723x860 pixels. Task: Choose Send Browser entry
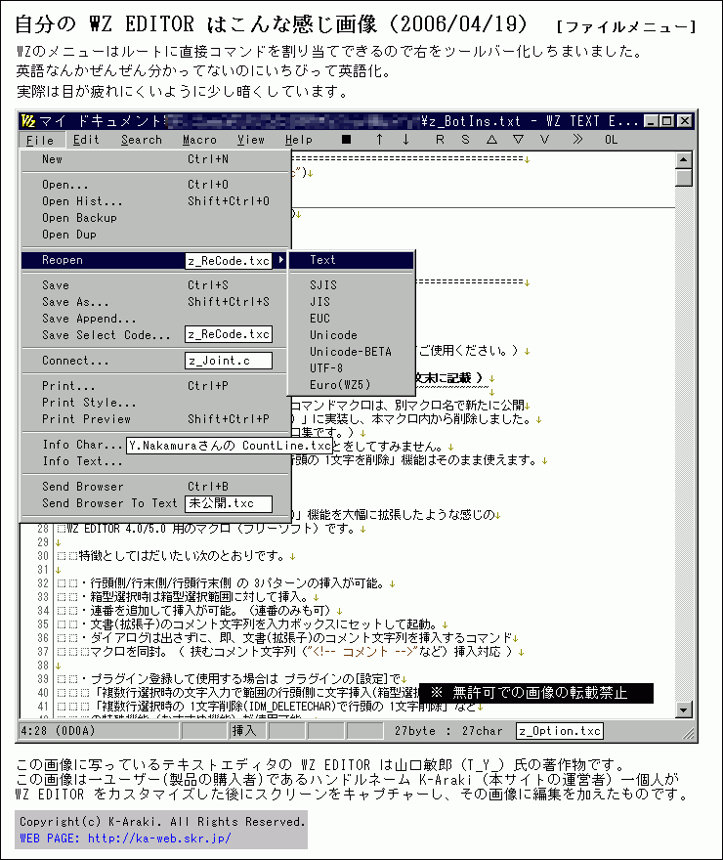click(x=155, y=487)
